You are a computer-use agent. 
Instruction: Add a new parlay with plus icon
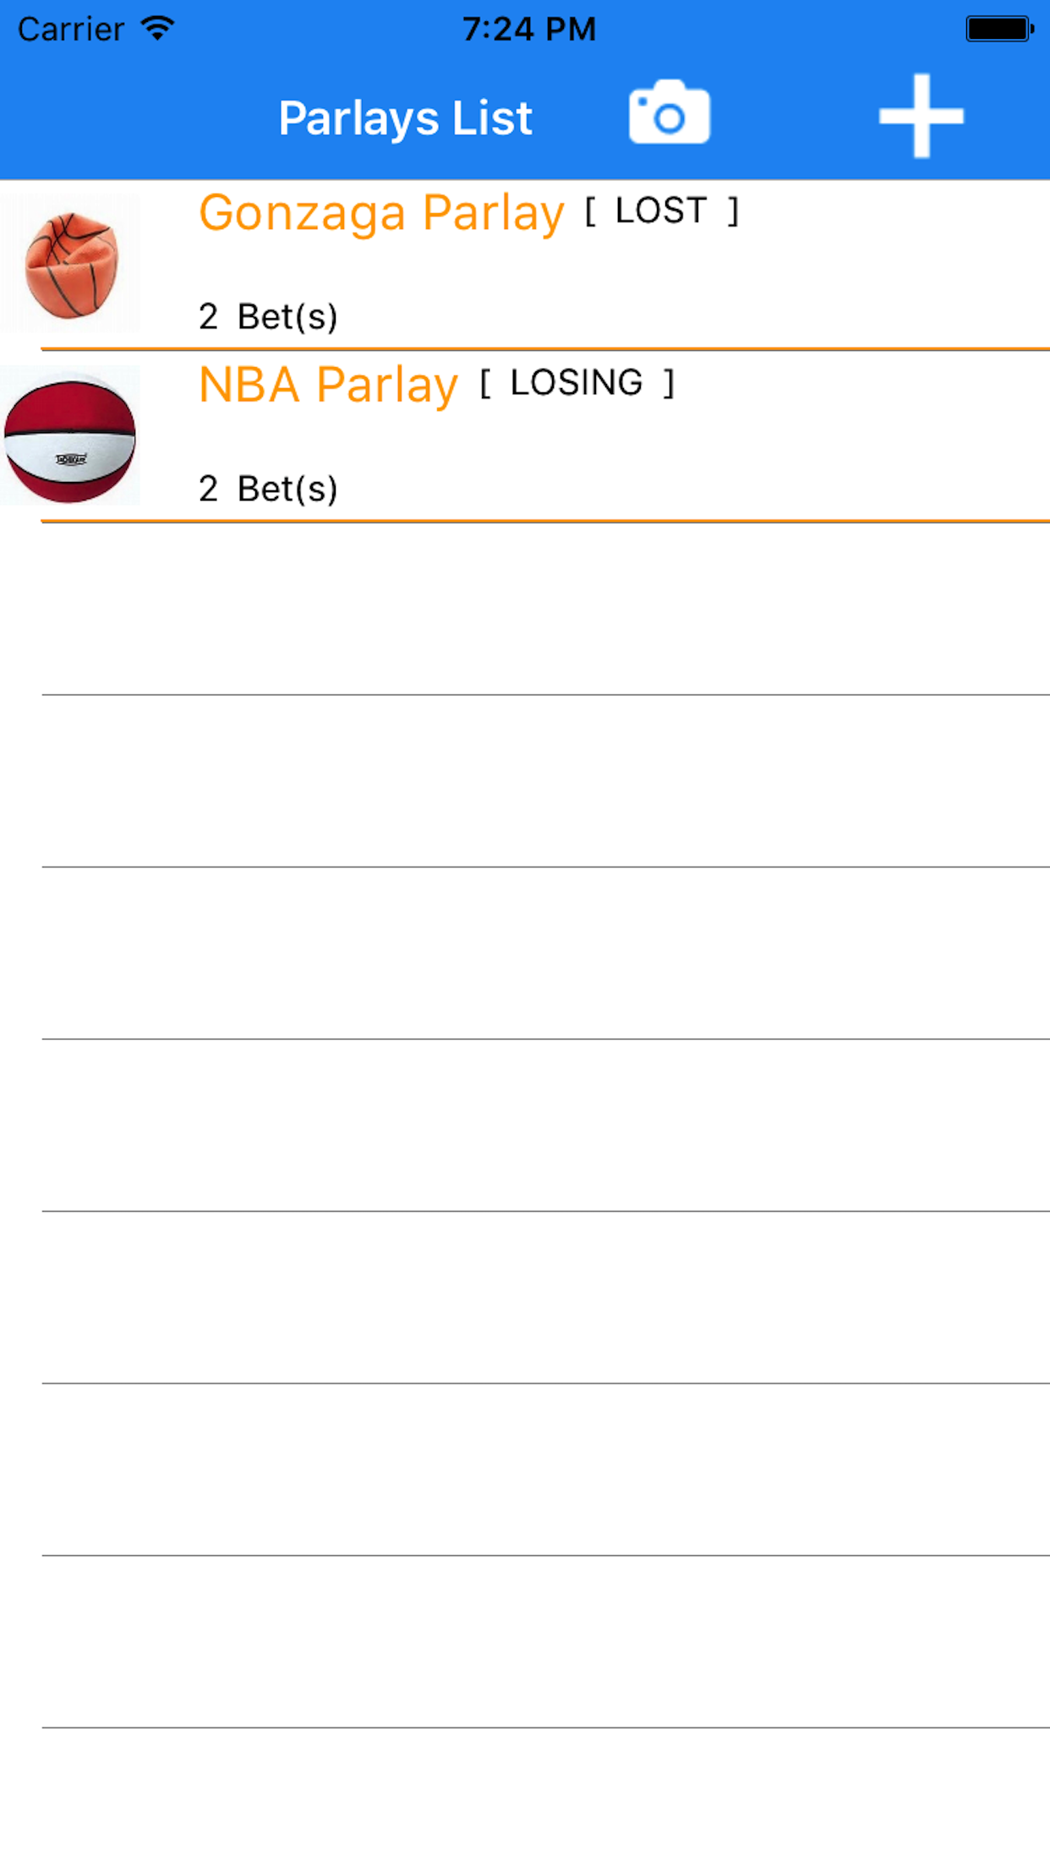tap(921, 116)
